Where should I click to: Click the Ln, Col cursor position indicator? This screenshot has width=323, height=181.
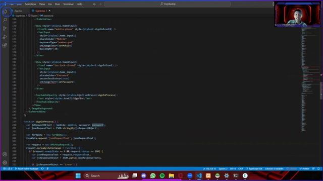(209, 169)
